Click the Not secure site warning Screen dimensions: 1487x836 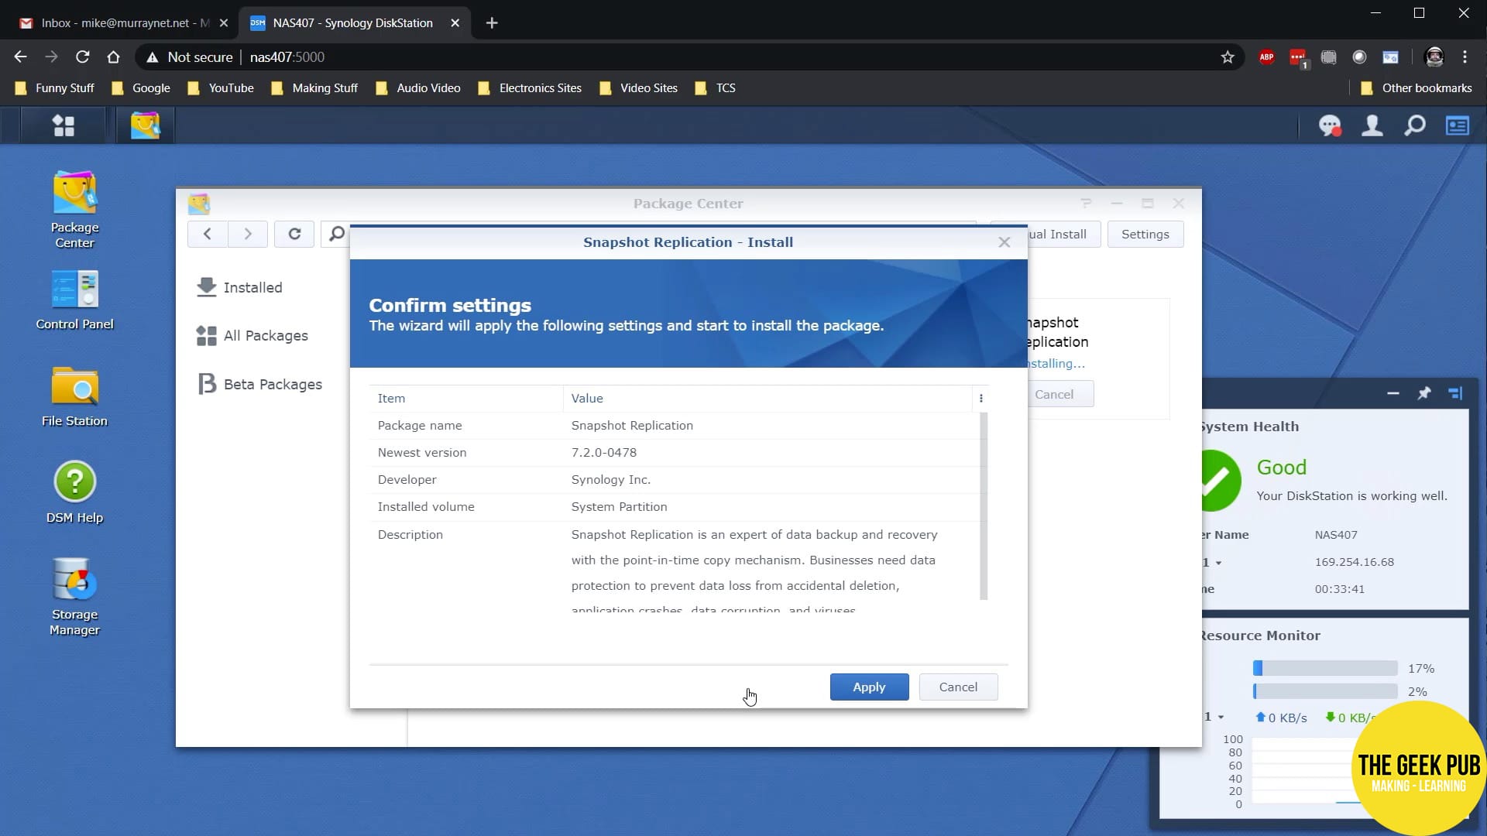[x=189, y=57]
